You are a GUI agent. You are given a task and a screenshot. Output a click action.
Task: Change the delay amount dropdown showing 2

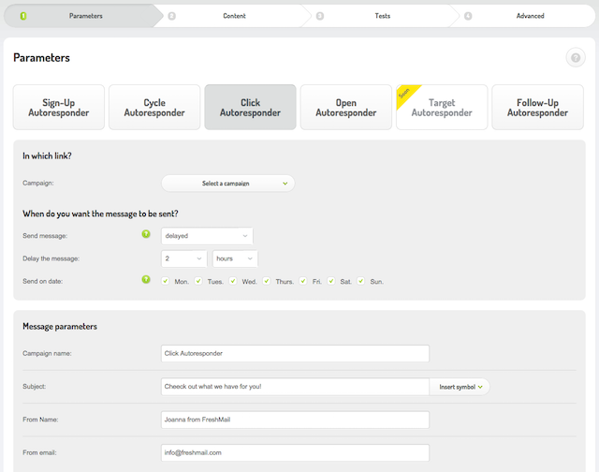pos(183,258)
